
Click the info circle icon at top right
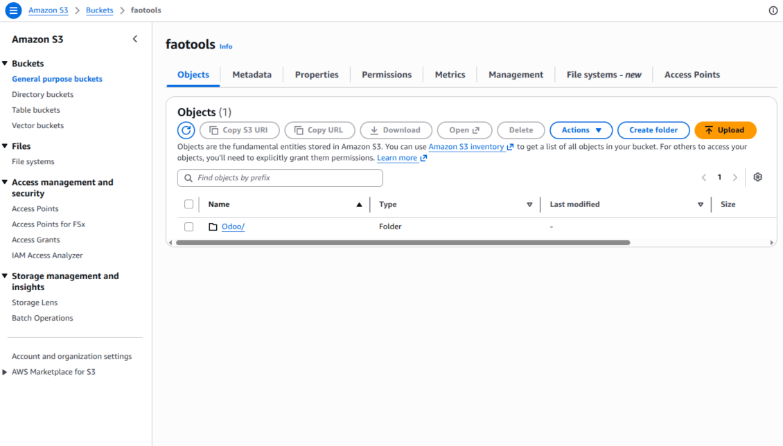[773, 10]
